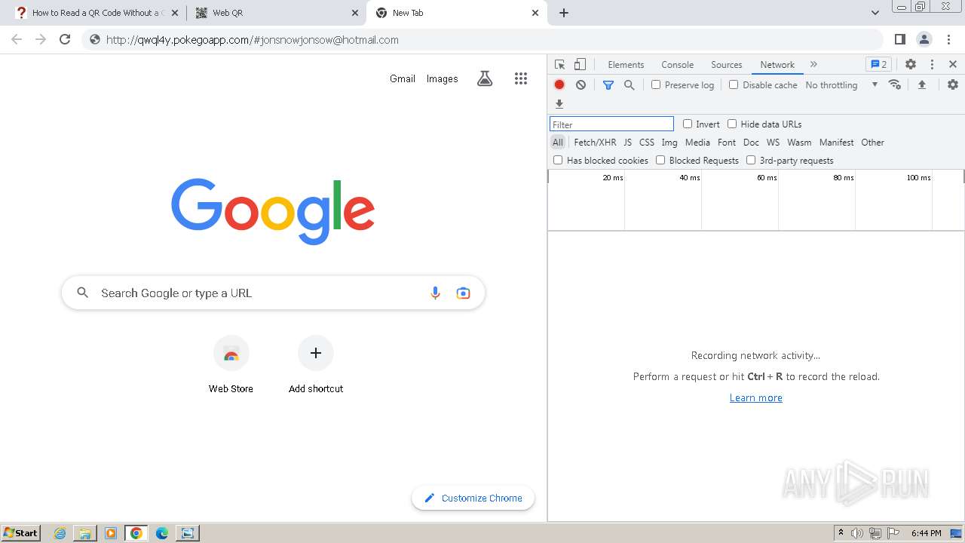Open the Chrome profile avatar
The width and height of the screenshot is (965, 543).
coord(924,39)
